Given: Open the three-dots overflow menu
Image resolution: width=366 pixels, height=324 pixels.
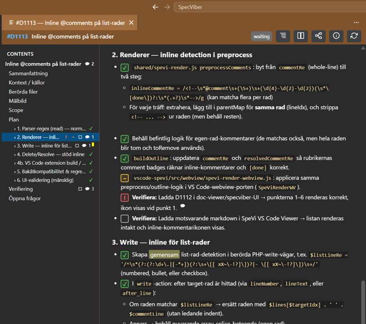Looking at the screenshot, I should [356, 22].
